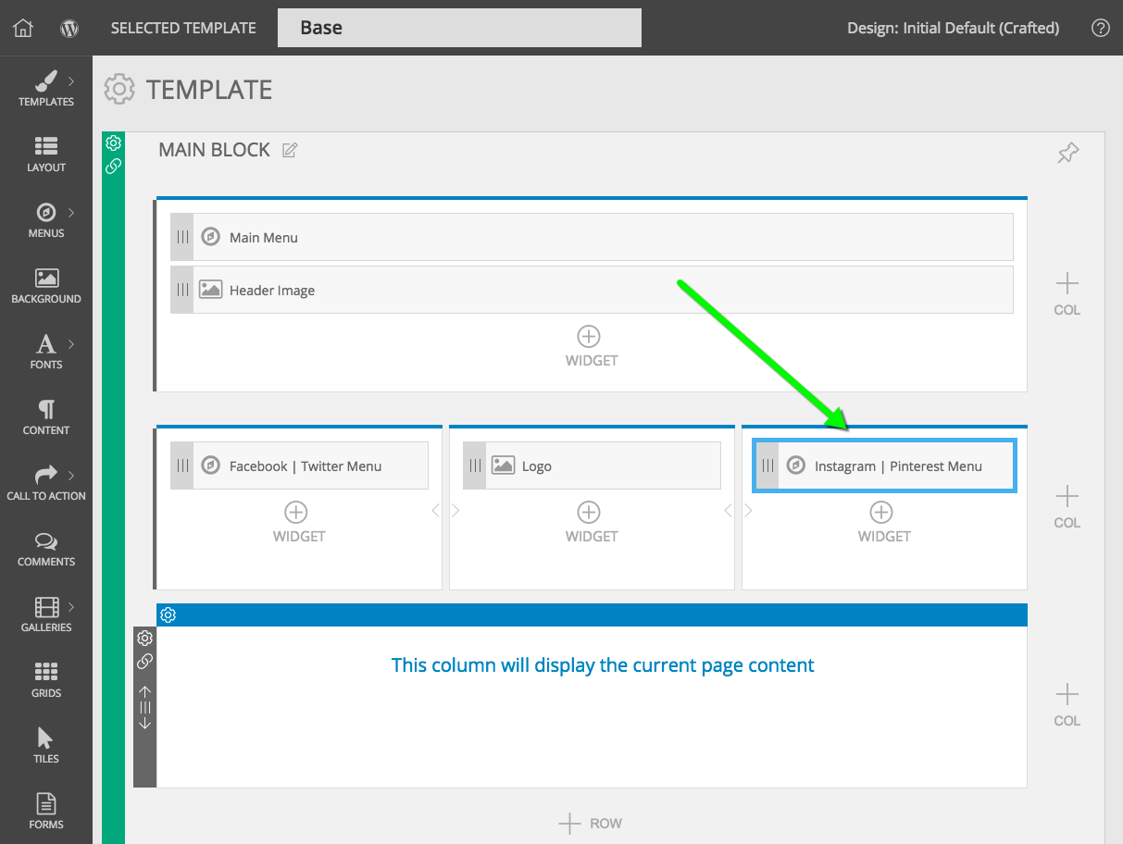Expand Fonts submenu chevron
The image size is (1123, 844).
tap(71, 344)
